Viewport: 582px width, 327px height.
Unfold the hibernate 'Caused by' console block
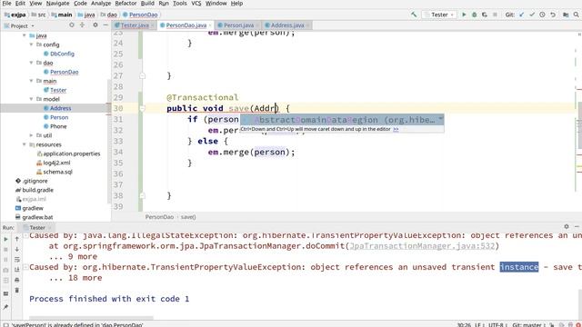point(25,267)
